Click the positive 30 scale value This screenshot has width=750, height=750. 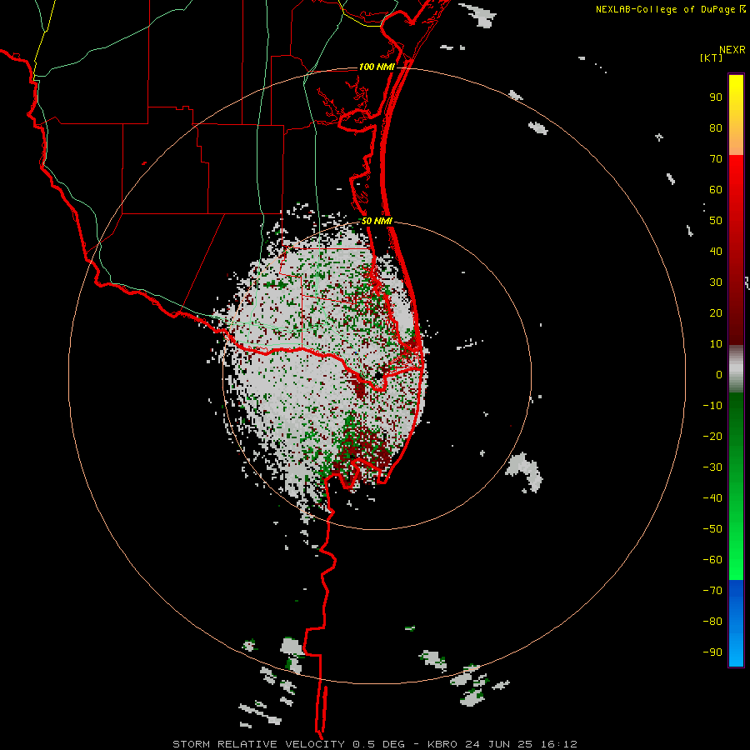click(x=716, y=282)
